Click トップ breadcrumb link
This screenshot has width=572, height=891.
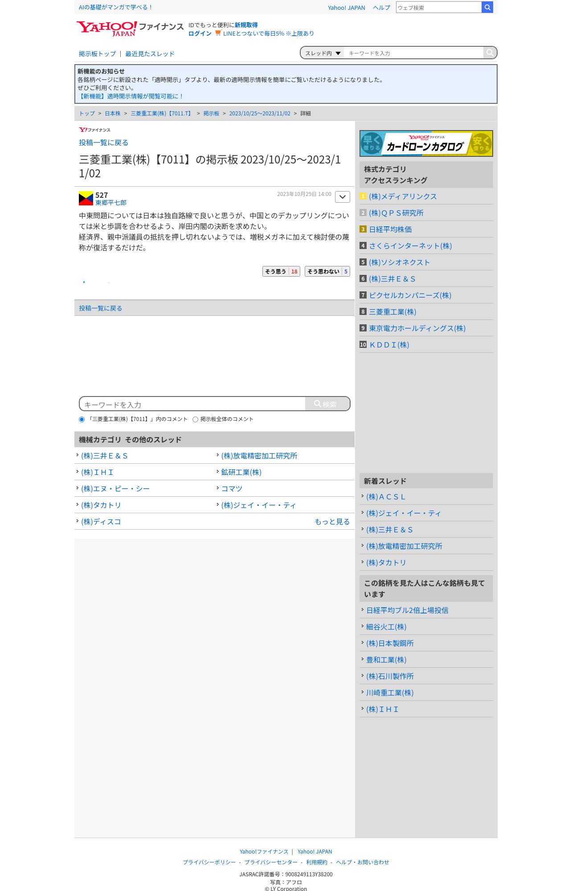point(87,114)
